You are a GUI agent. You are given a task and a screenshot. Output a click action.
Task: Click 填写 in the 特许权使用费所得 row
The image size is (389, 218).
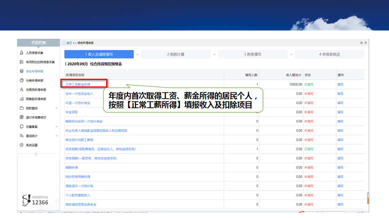point(340,177)
